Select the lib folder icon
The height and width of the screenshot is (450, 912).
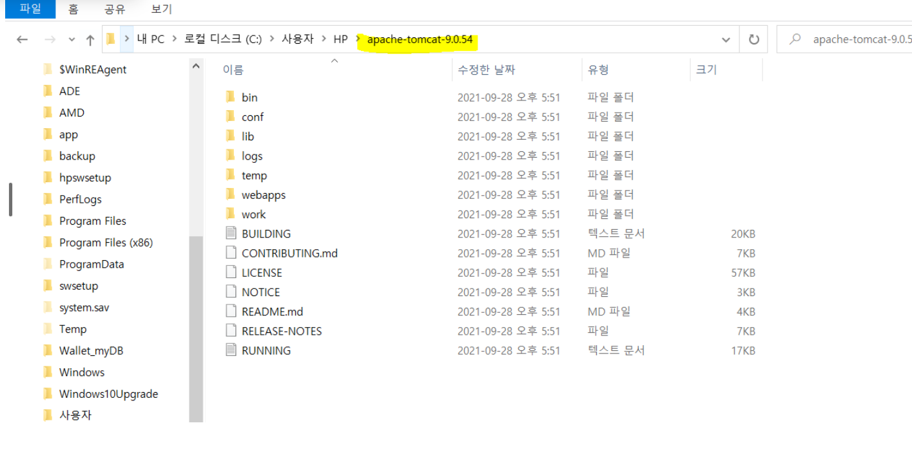pyautogui.click(x=231, y=136)
